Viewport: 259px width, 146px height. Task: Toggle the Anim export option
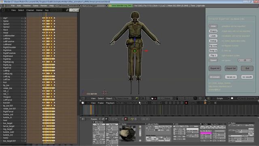tap(213, 26)
